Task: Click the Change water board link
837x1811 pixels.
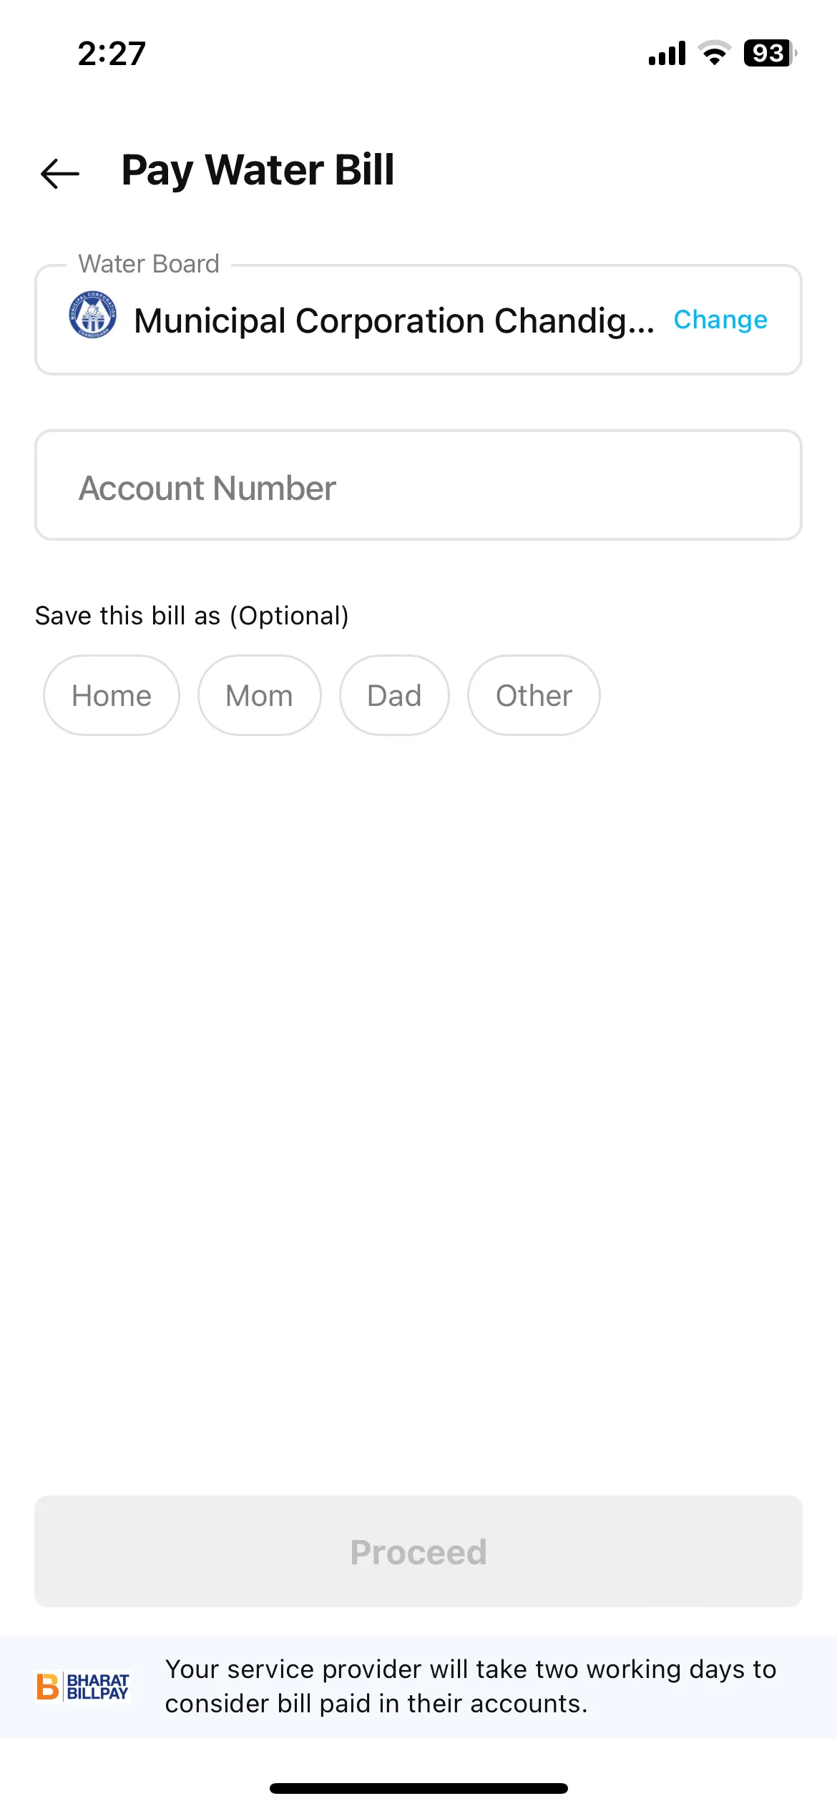Action: [720, 320]
